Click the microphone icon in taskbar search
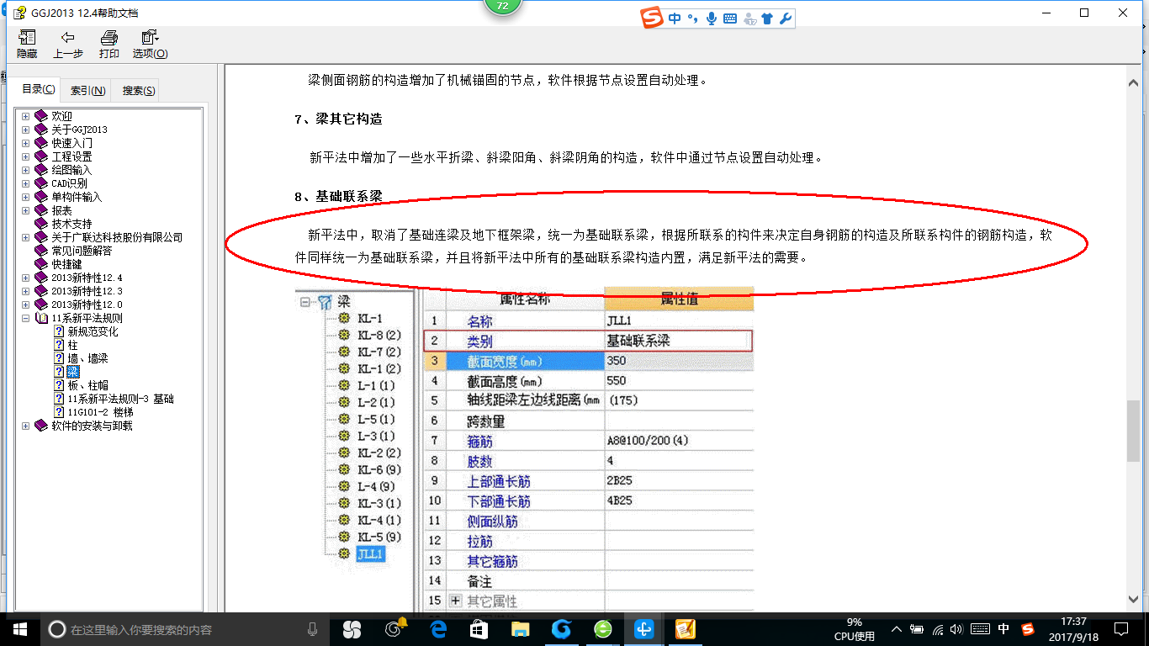 pyautogui.click(x=313, y=629)
